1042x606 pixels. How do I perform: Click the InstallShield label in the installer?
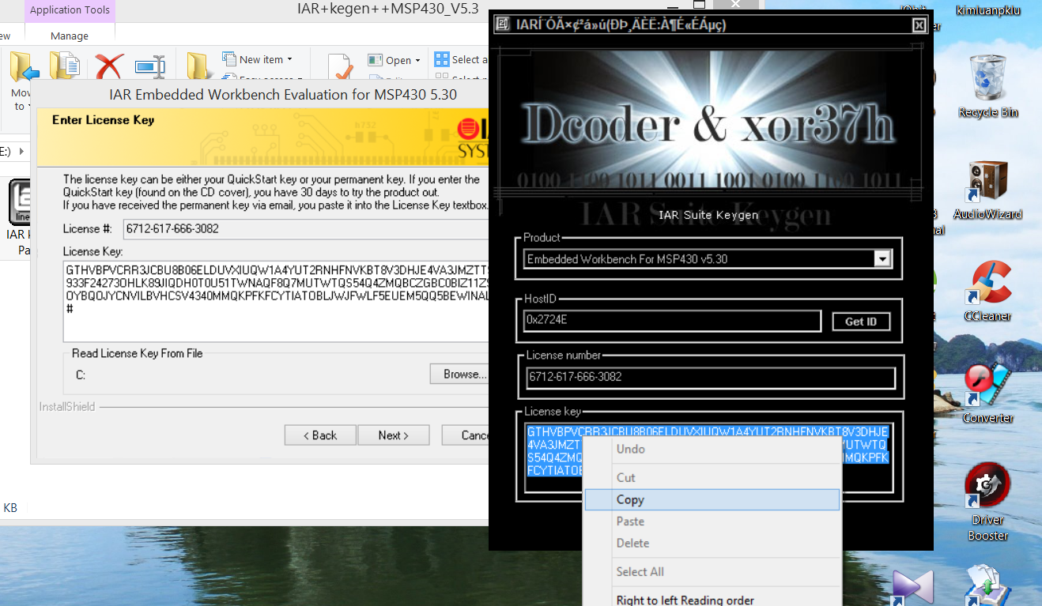[67, 407]
